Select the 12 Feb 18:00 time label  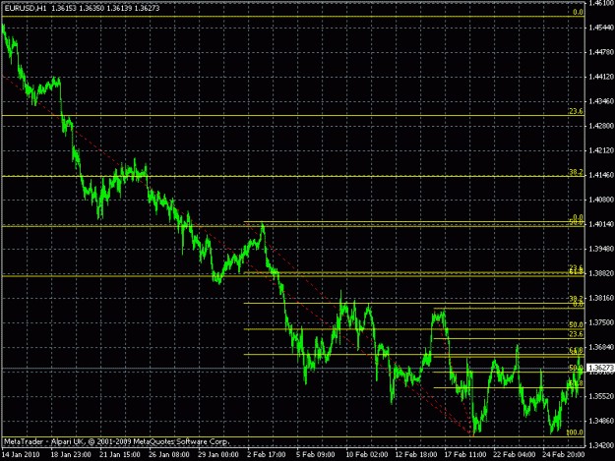[416, 455]
